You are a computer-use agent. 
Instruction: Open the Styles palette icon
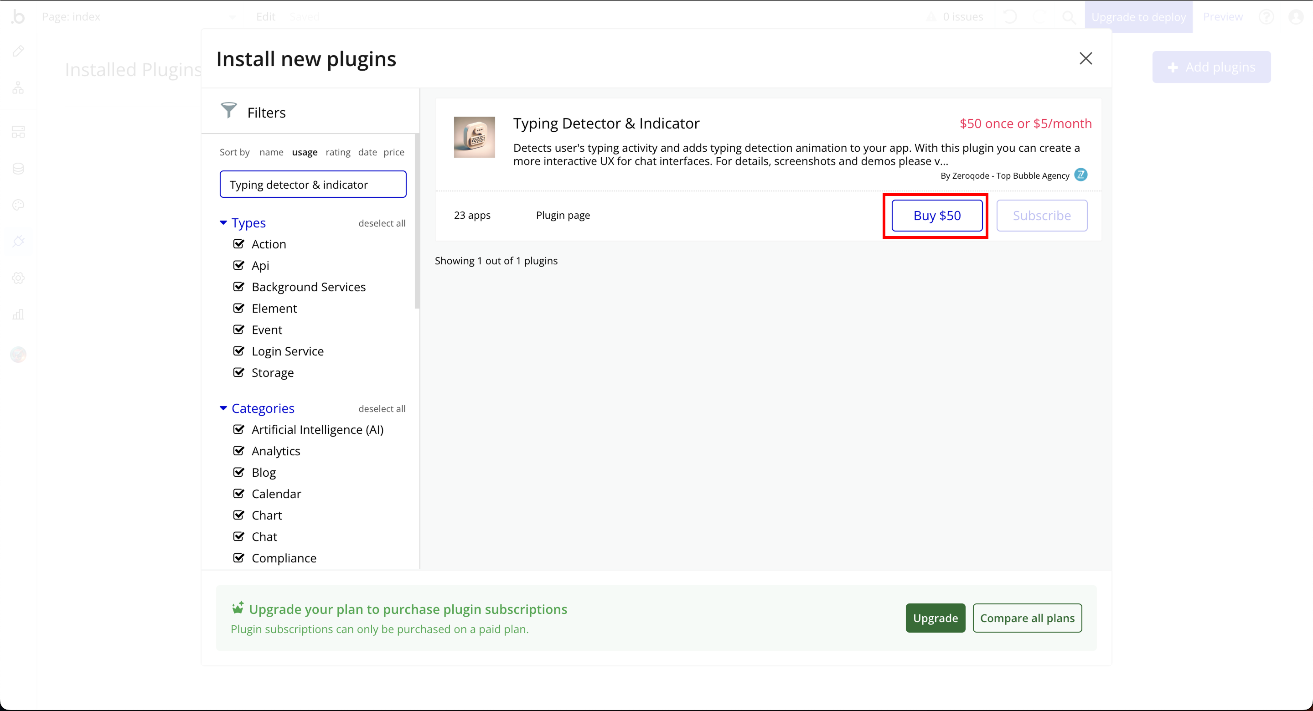(x=18, y=205)
